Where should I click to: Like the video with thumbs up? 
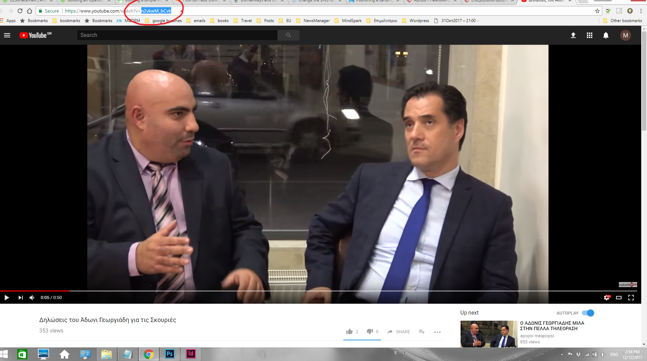click(349, 332)
